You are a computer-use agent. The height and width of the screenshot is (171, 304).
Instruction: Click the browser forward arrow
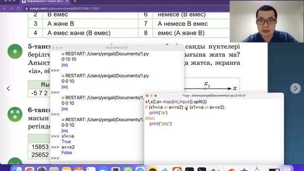pos(11,9)
